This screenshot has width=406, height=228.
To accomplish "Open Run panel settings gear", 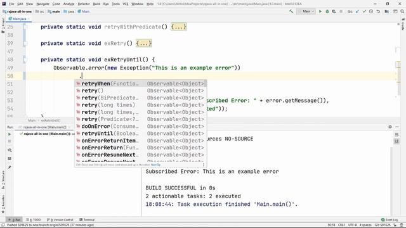I will [390, 127].
